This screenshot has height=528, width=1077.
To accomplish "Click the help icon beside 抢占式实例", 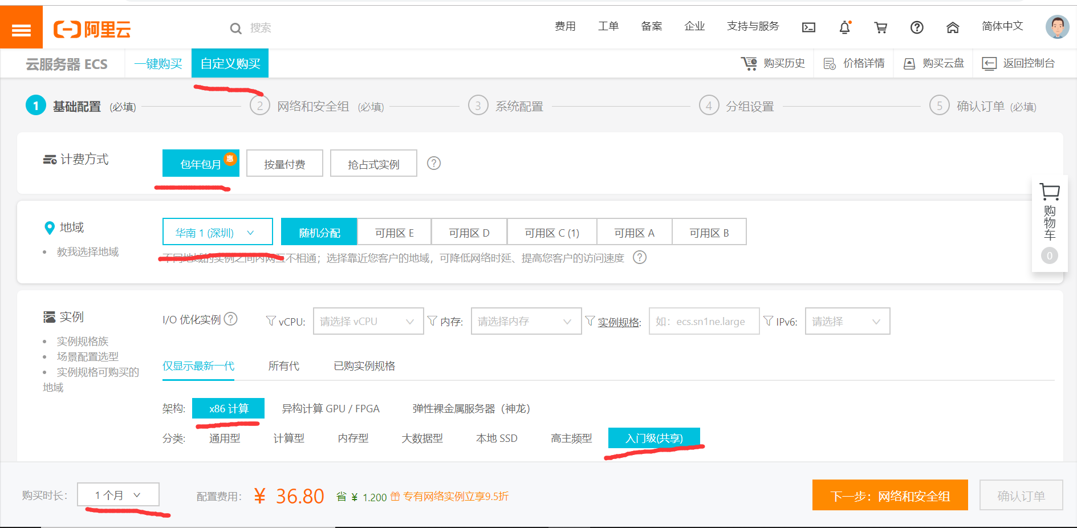I will (x=434, y=164).
